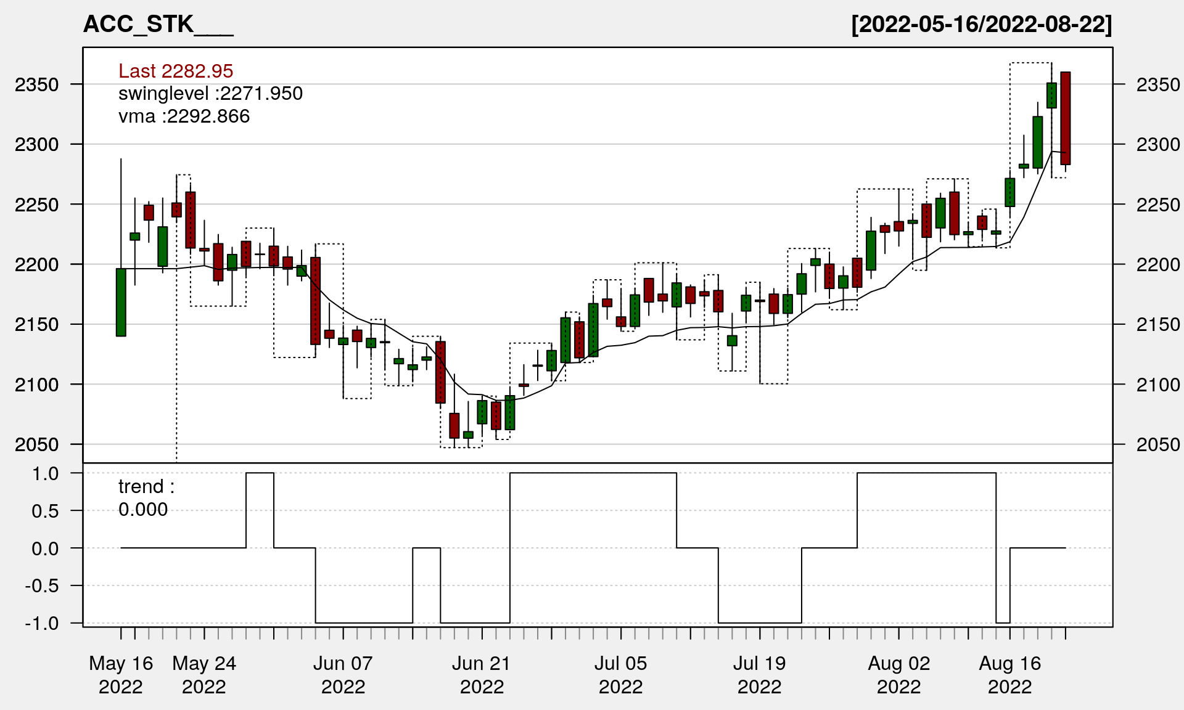Click the swinglevel 2271.950 text

(x=210, y=94)
